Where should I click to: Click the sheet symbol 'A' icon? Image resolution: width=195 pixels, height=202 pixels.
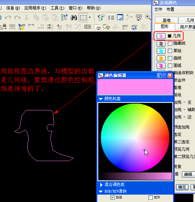pos(97,27)
